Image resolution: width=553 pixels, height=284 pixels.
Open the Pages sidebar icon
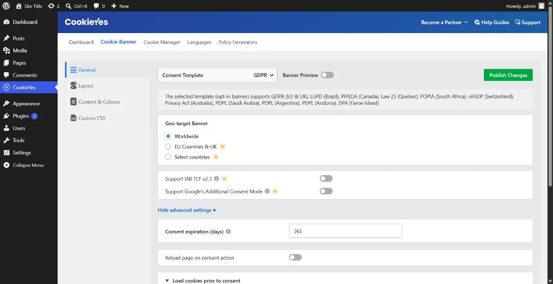point(6,63)
